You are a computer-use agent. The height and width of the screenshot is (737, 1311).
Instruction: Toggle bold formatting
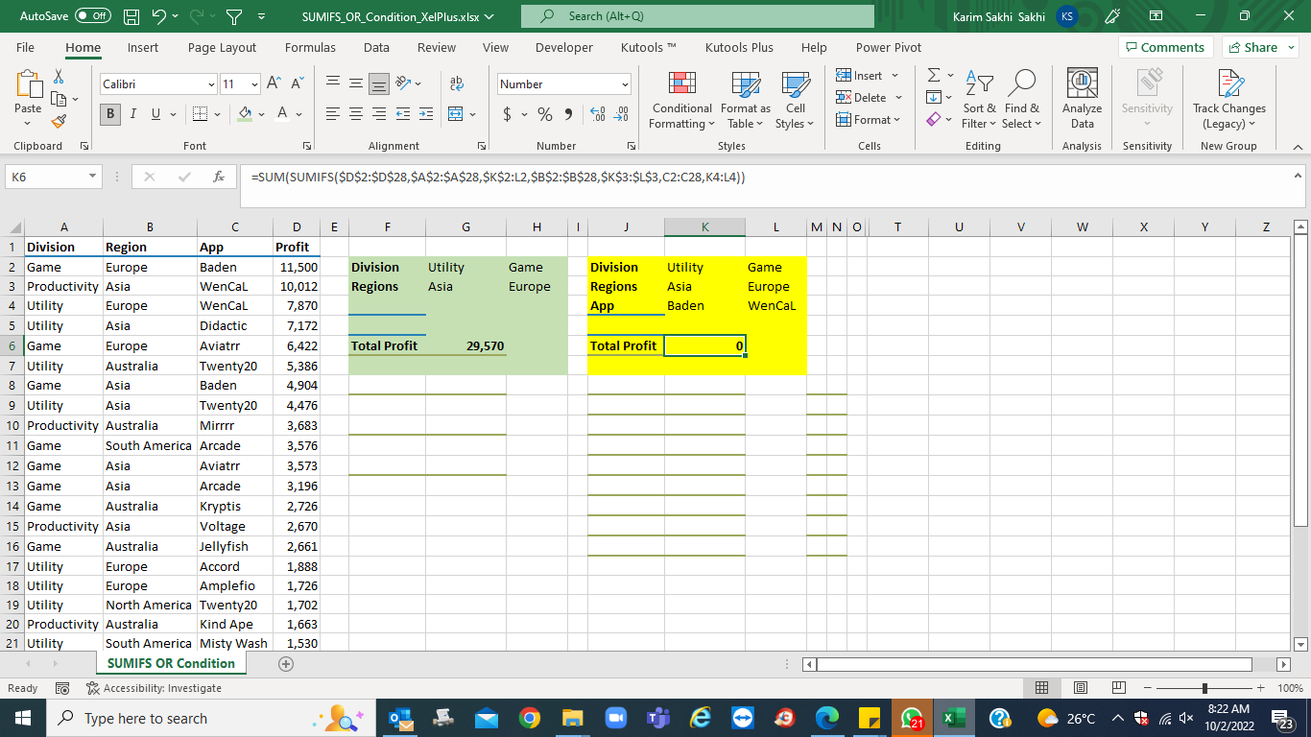(108, 114)
